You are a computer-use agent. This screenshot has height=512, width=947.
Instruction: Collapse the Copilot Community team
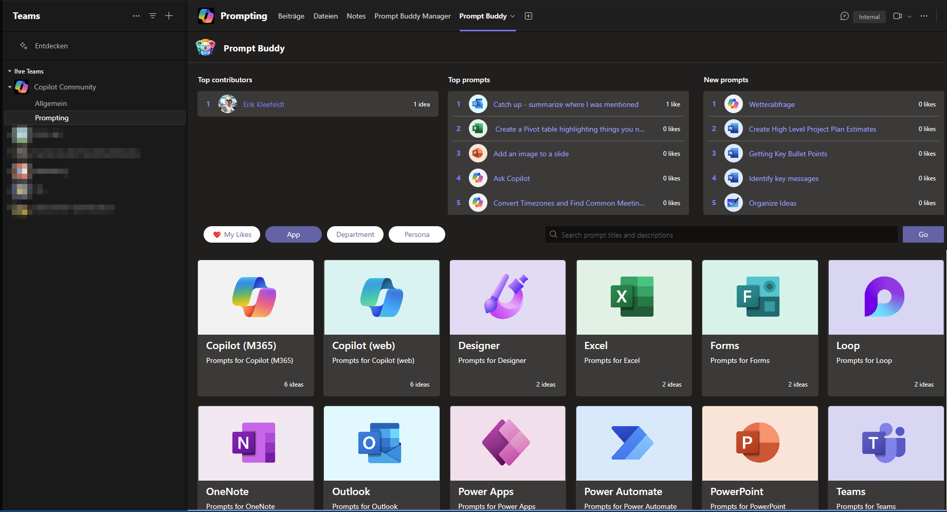10,87
